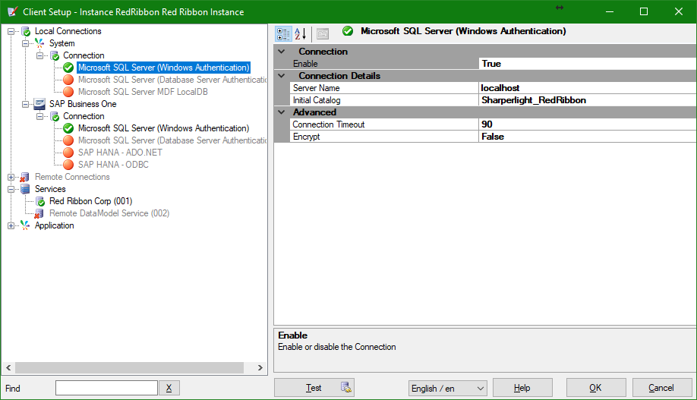Click the Categorized view toolbar icon
697x400 pixels.
coord(283,34)
